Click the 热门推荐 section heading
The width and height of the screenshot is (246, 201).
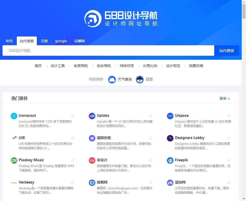tap(20, 98)
